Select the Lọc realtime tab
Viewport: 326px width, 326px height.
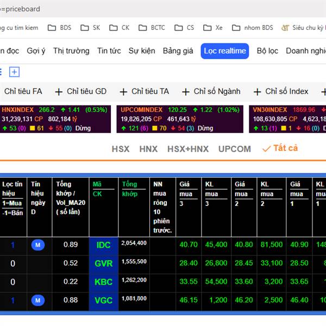point(225,51)
